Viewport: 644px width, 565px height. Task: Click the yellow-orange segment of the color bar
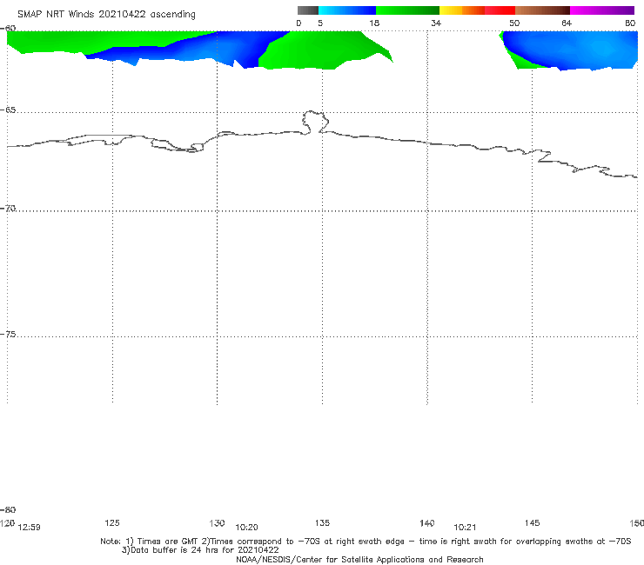[x=462, y=10]
